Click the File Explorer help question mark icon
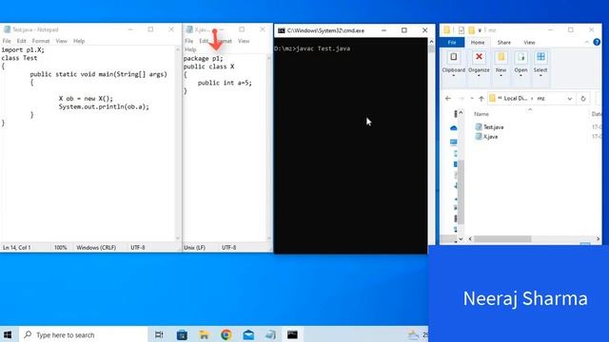This screenshot has height=342, width=609. (x=597, y=42)
